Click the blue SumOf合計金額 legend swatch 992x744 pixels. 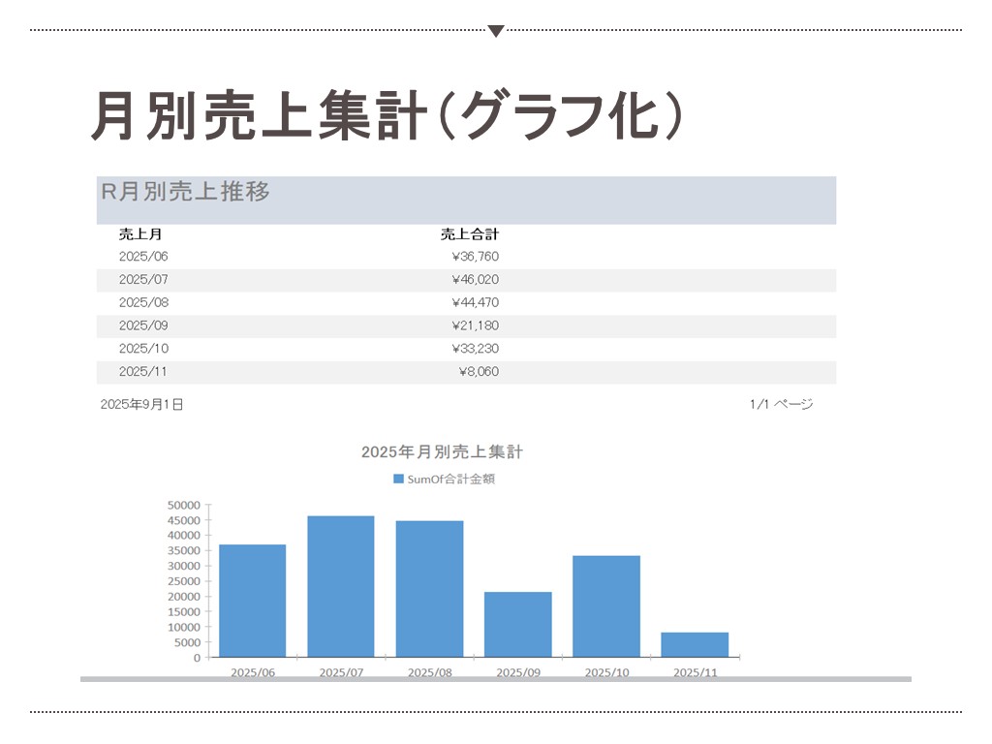coord(397,479)
